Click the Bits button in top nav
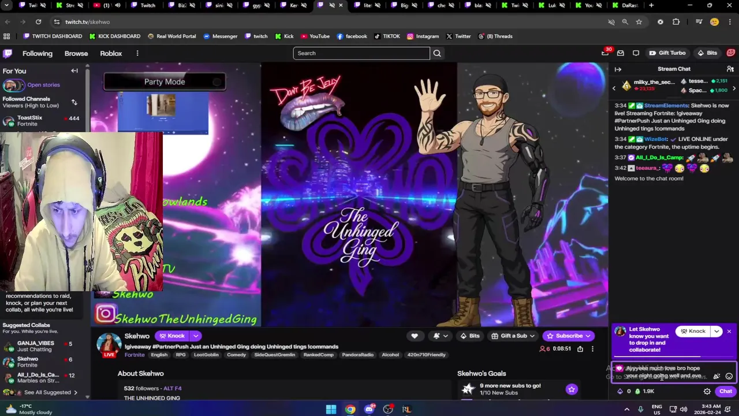 [x=707, y=53]
